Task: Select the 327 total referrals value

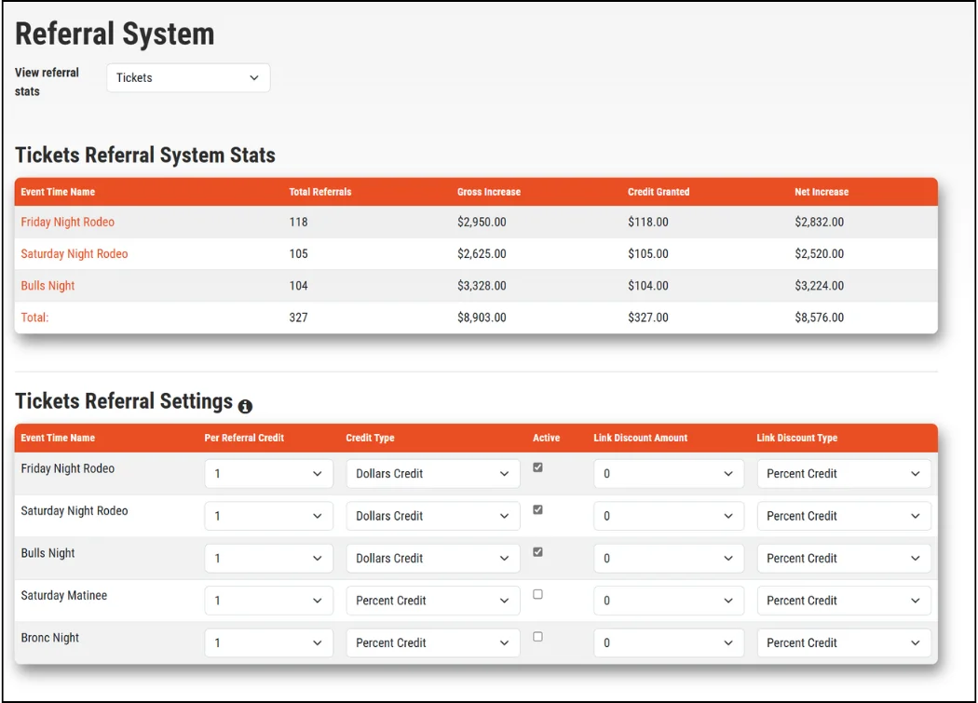Action: [x=298, y=318]
